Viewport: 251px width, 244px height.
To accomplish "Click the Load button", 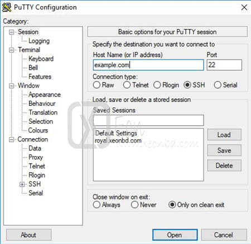I will 224,135.
